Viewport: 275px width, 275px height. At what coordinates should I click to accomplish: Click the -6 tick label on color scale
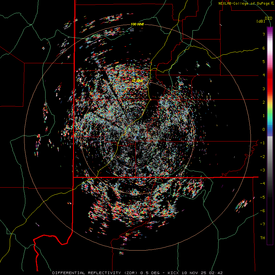point(262,211)
